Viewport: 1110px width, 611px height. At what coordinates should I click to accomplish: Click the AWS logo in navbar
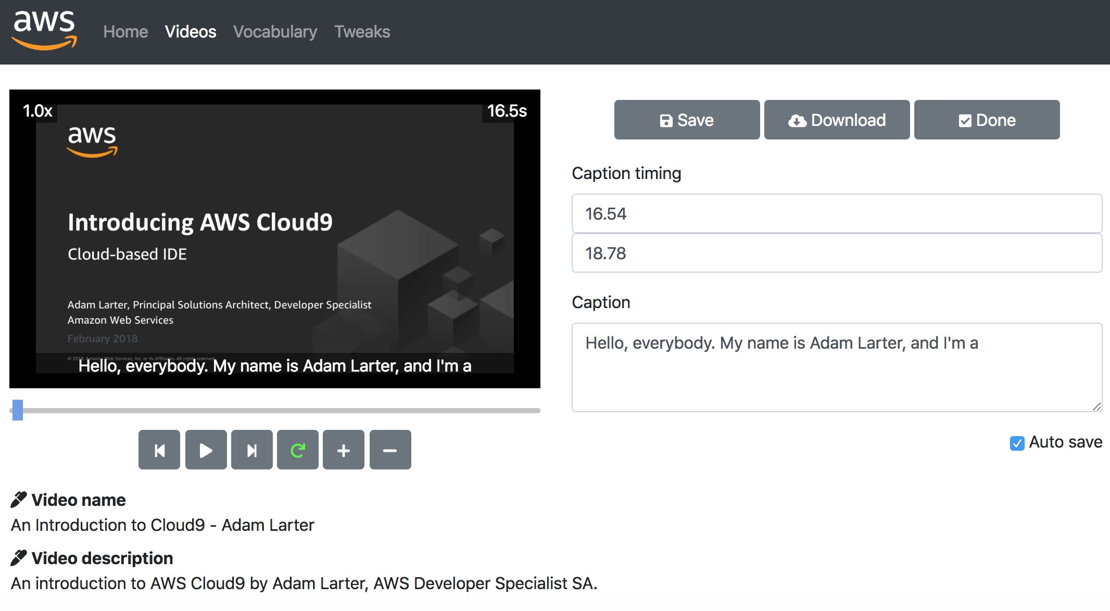point(44,31)
